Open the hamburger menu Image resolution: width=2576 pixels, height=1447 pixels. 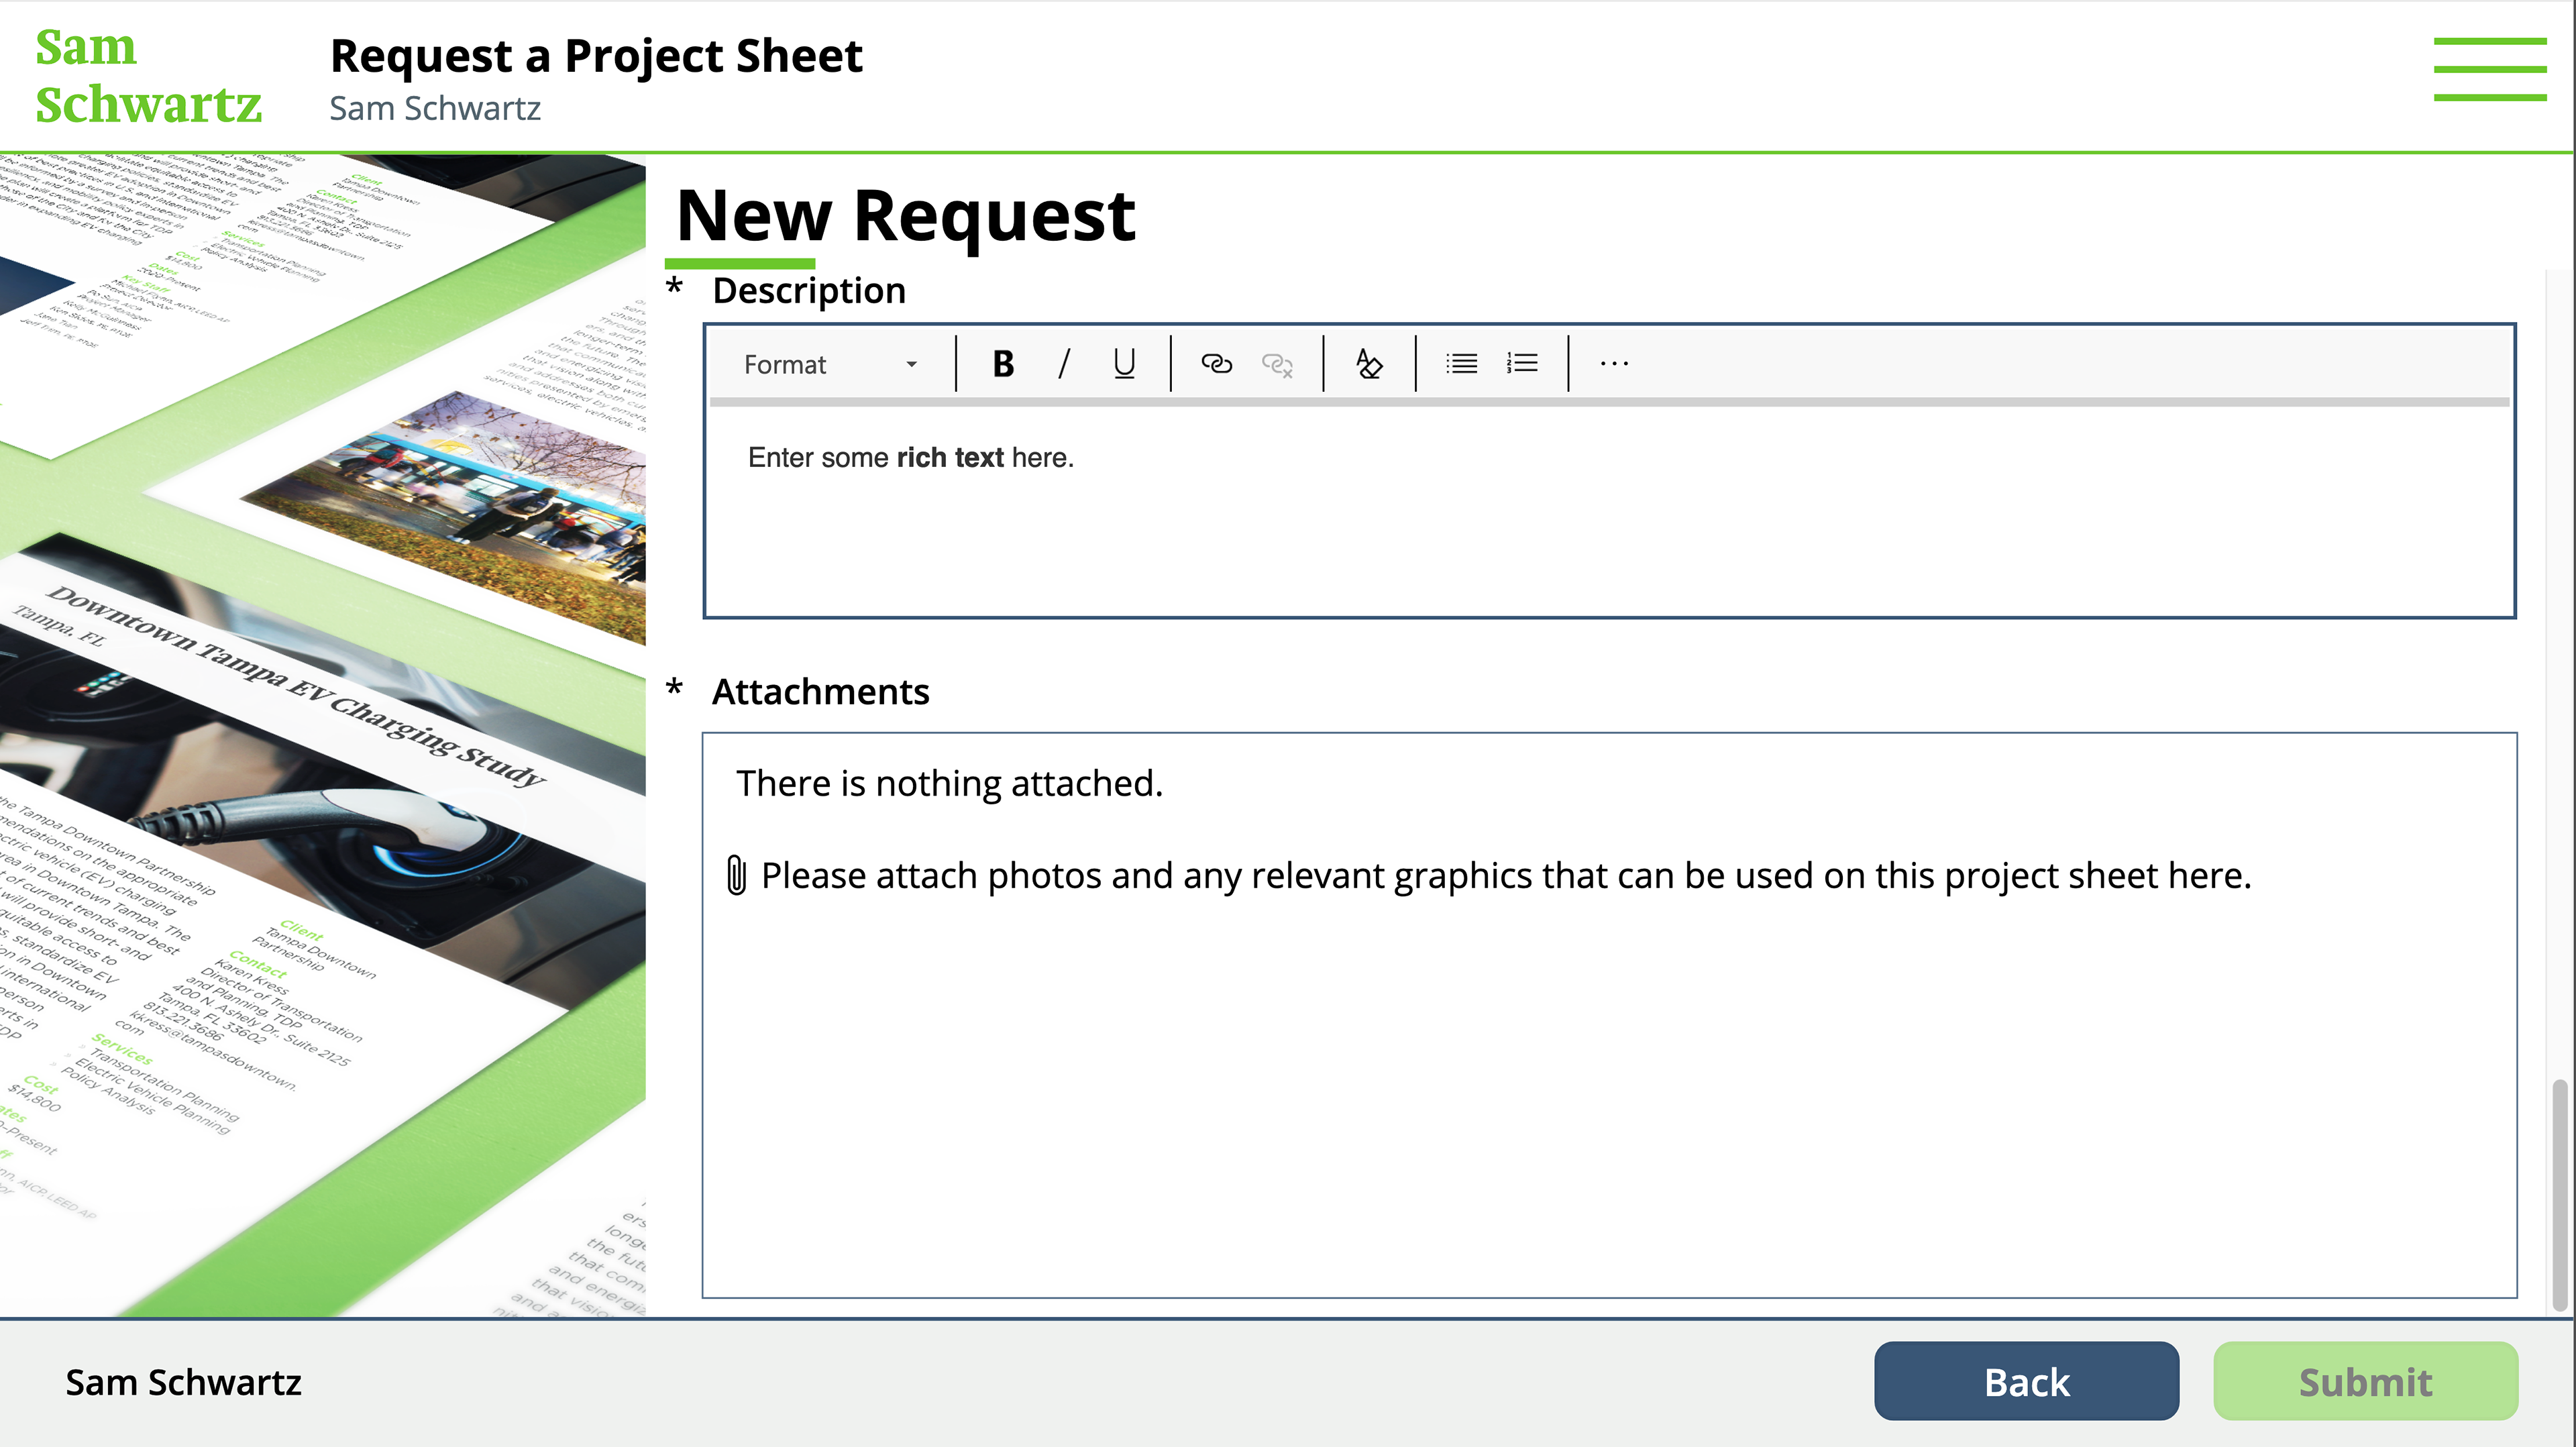(x=2489, y=70)
